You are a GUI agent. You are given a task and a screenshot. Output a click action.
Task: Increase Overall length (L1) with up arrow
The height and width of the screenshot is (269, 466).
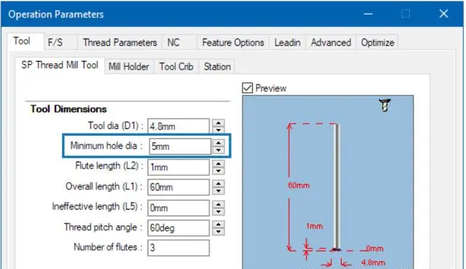click(219, 184)
